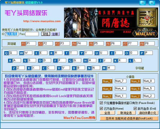
Task: Enable the Y letter key button
Action: click(x=82, y=53)
